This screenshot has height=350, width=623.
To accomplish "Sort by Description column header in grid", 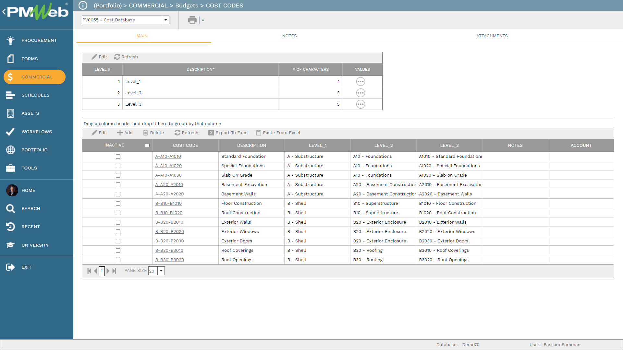I will pos(251,146).
